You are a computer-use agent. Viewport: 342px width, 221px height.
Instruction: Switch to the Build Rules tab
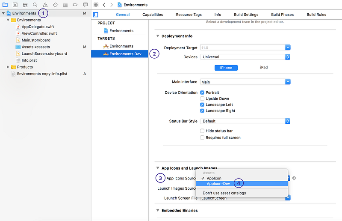316,15
